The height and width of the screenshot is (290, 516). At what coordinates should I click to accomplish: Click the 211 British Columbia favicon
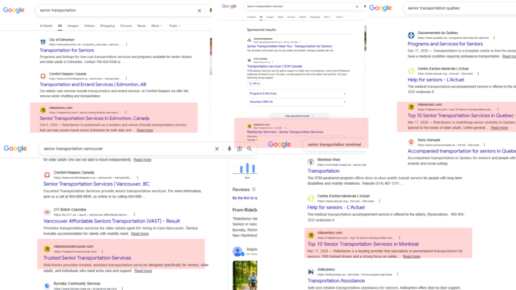pos(47,212)
